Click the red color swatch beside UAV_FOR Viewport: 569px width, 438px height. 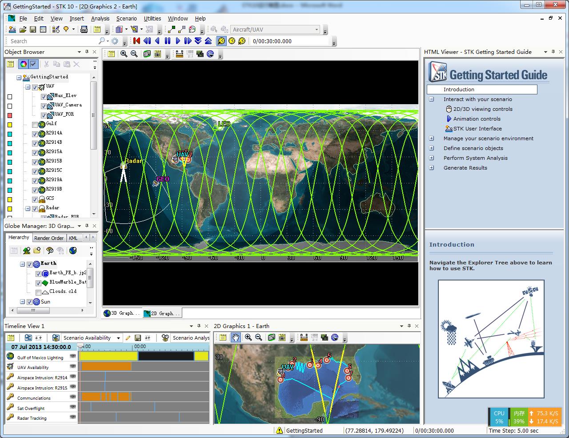coord(10,115)
